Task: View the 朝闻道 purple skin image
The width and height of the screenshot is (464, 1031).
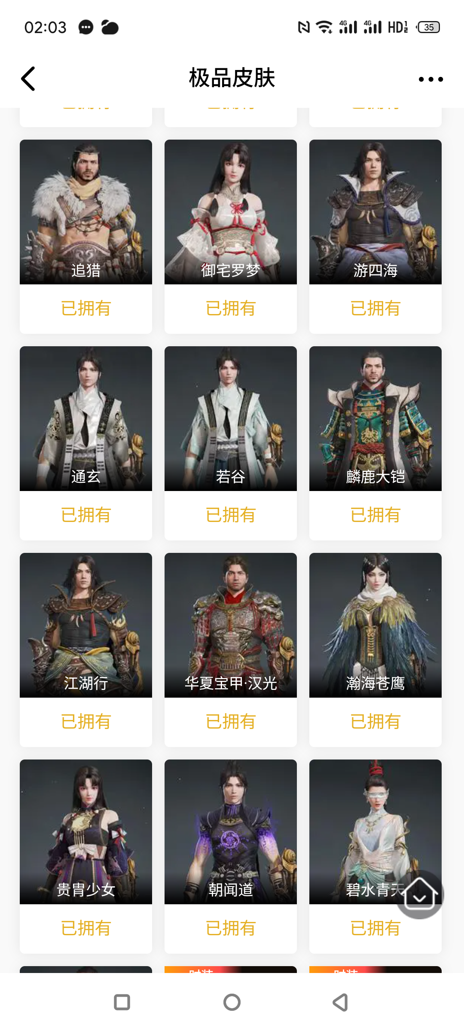Action: pos(231,832)
